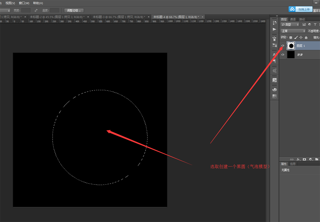The height and width of the screenshot is (222, 320).
Task: Click the new group folder icon
Action: tap(317, 159)
